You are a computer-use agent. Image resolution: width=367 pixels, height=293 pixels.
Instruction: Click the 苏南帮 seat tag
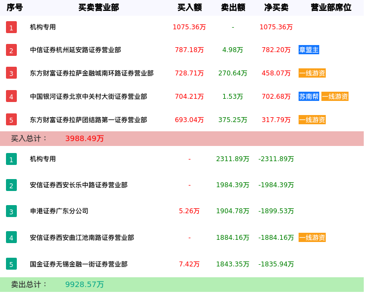(x=309, y=96)
